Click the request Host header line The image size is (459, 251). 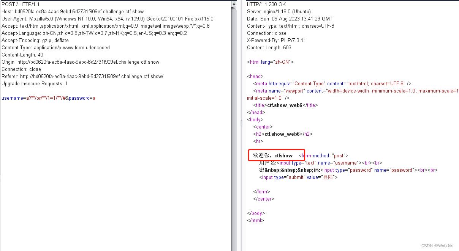pos(73,11)
